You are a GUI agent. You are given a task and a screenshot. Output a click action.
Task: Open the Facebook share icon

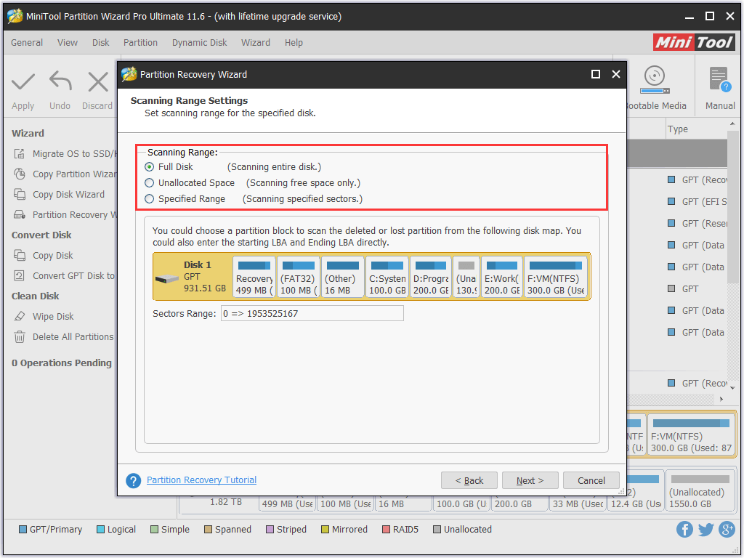684,529
